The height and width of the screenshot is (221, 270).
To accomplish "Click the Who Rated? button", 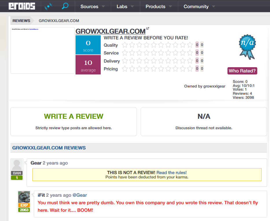I will (x=242, y=71).
